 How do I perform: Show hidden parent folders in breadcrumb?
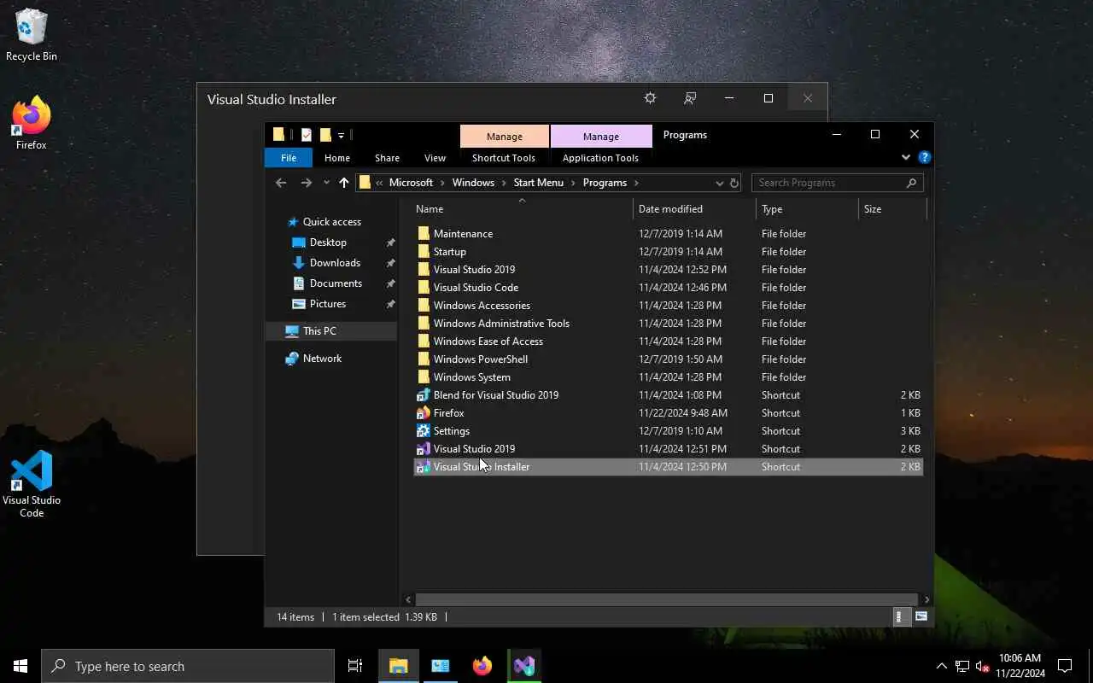(x=379, y=183)
